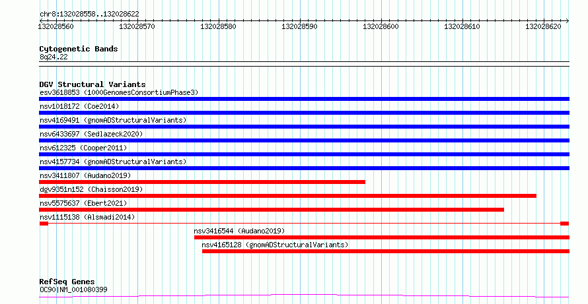Screen dimensions: 588x304
Task: Click nsv6433697 Sedlazeck2020 label
Action: [91, 134]
